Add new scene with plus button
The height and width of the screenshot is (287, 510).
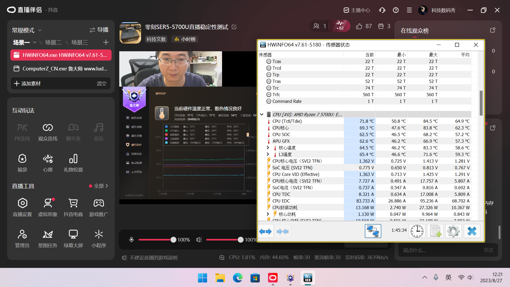coord(106,42)
